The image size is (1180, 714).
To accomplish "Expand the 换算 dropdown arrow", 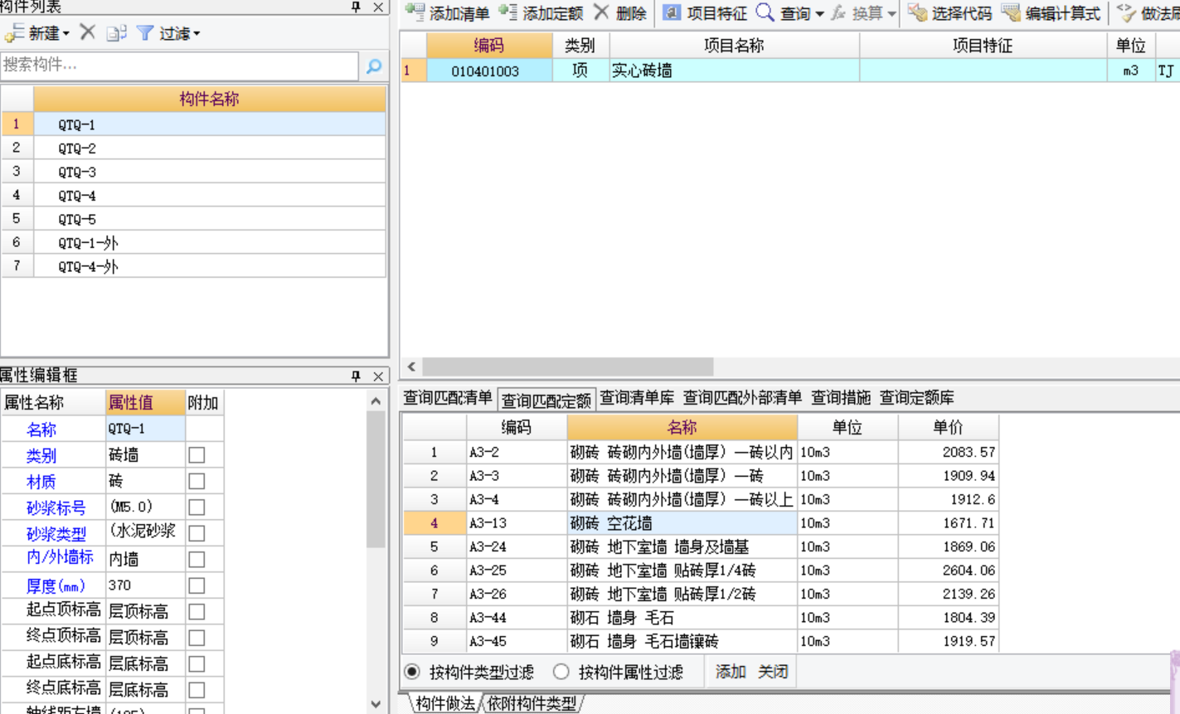I will pyautogui.click(x=891, y=14).
